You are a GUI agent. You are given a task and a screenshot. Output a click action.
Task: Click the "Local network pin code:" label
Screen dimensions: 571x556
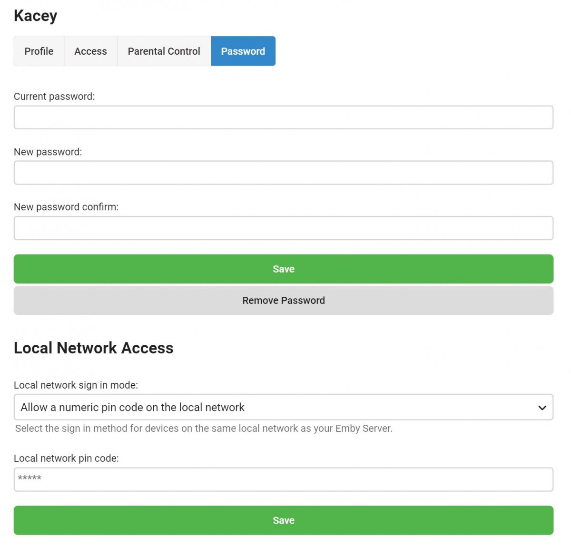[66, 458]
